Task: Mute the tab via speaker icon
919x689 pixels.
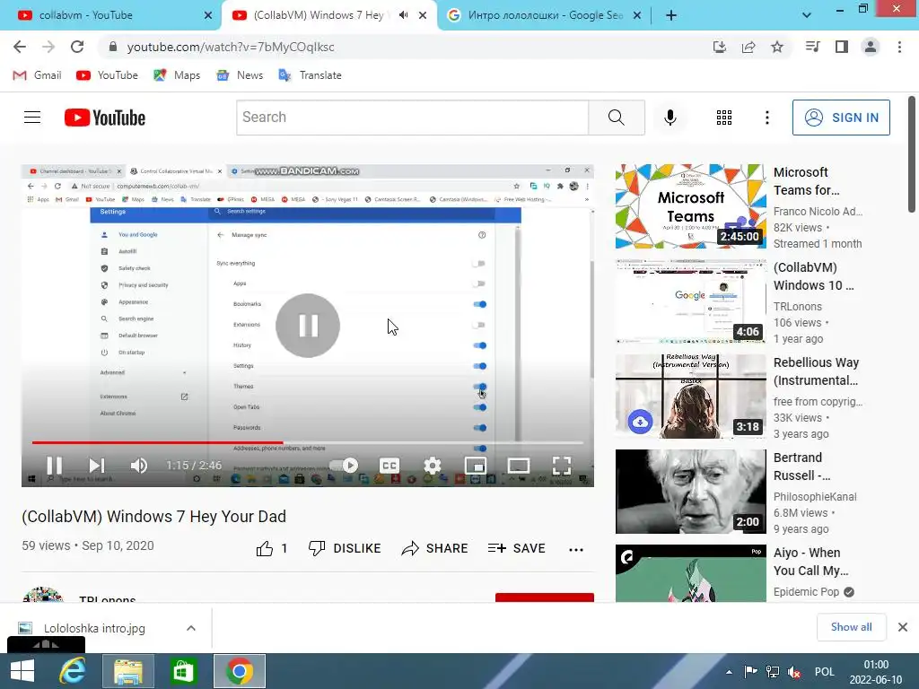Action: [x=403, y=15]
